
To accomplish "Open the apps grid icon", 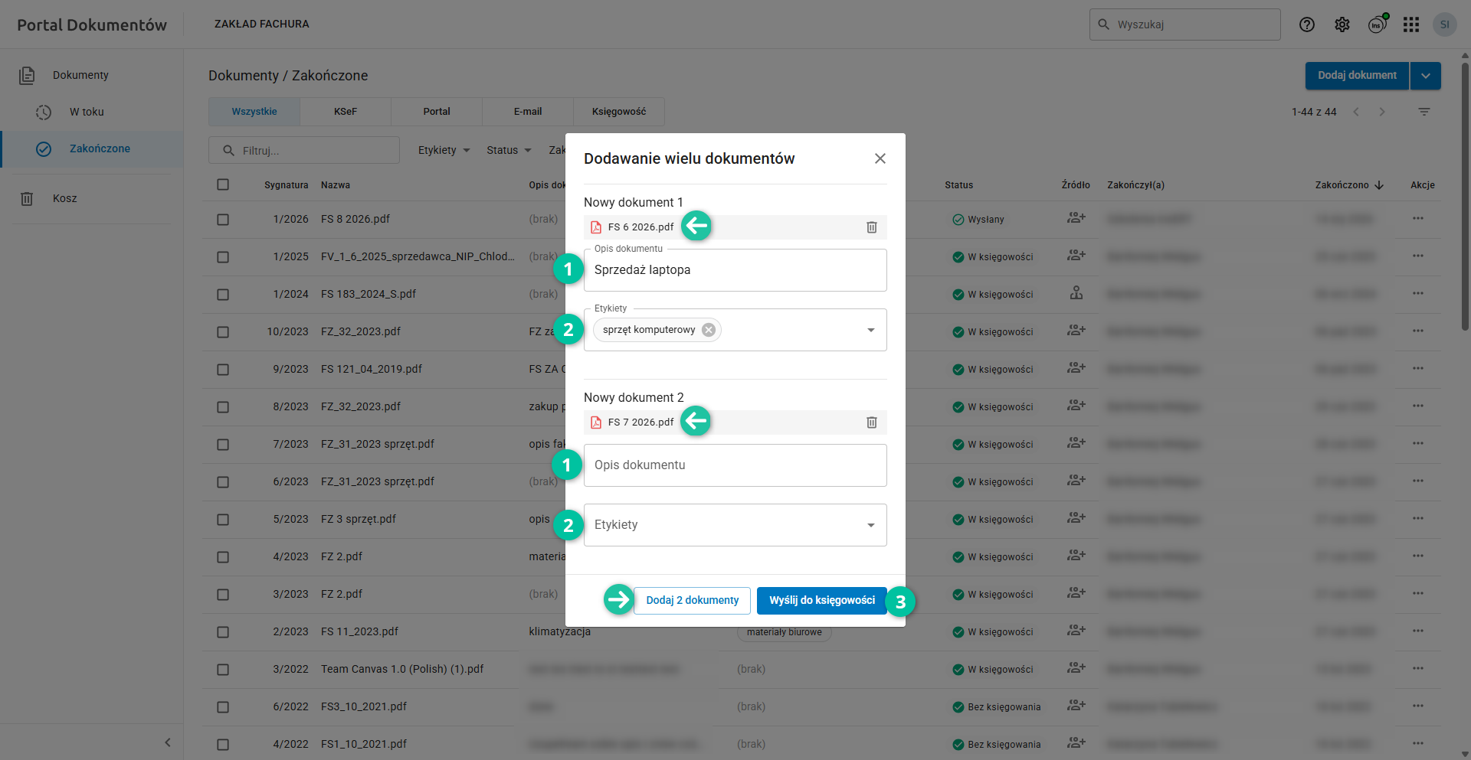I will [1411, 24].
